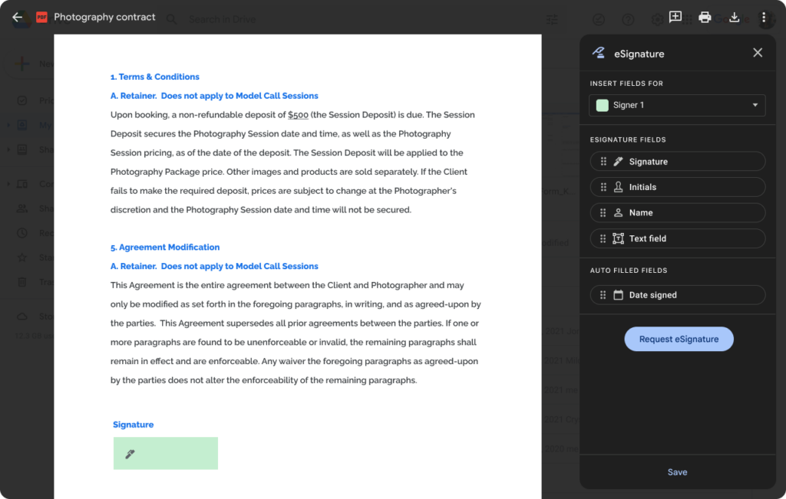Open the three-dot more actions menu

764,18
